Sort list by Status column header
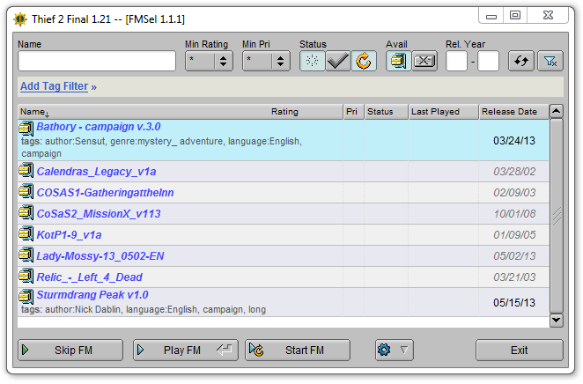The width and height of the screenshot is (583, 384). pos(386,112)
